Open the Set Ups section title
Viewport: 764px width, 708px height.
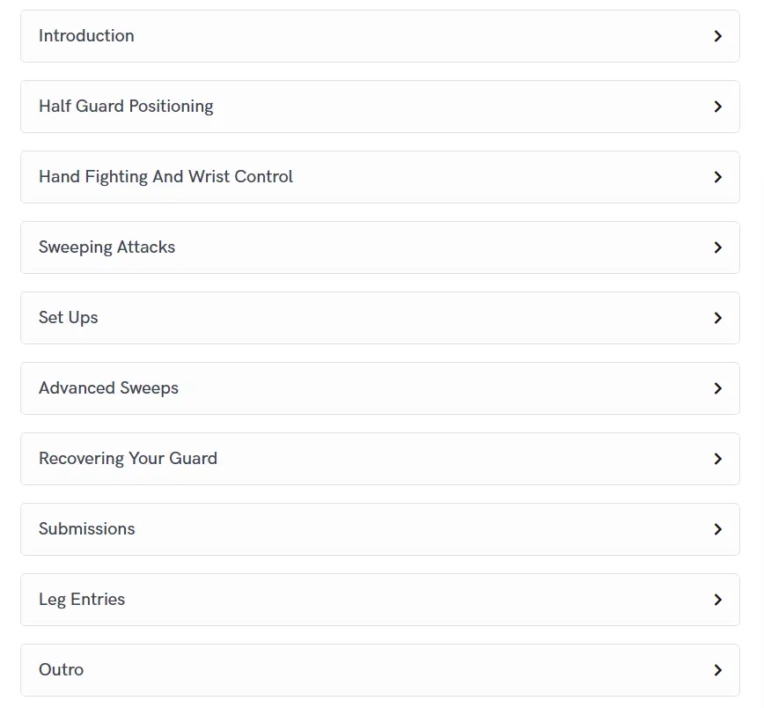pyautogui.click(x=69, y=318)
